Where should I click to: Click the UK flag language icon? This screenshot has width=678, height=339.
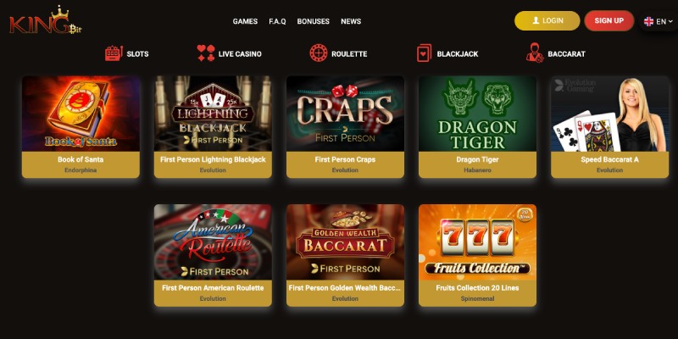[648, 21]
